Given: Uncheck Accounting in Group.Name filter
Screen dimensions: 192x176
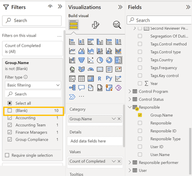Looking at the screenshot, I should (x=10, y=118).
